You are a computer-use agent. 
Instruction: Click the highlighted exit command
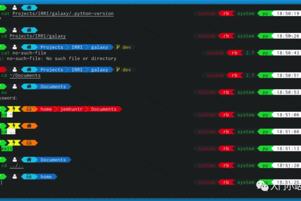click(7, 149)
